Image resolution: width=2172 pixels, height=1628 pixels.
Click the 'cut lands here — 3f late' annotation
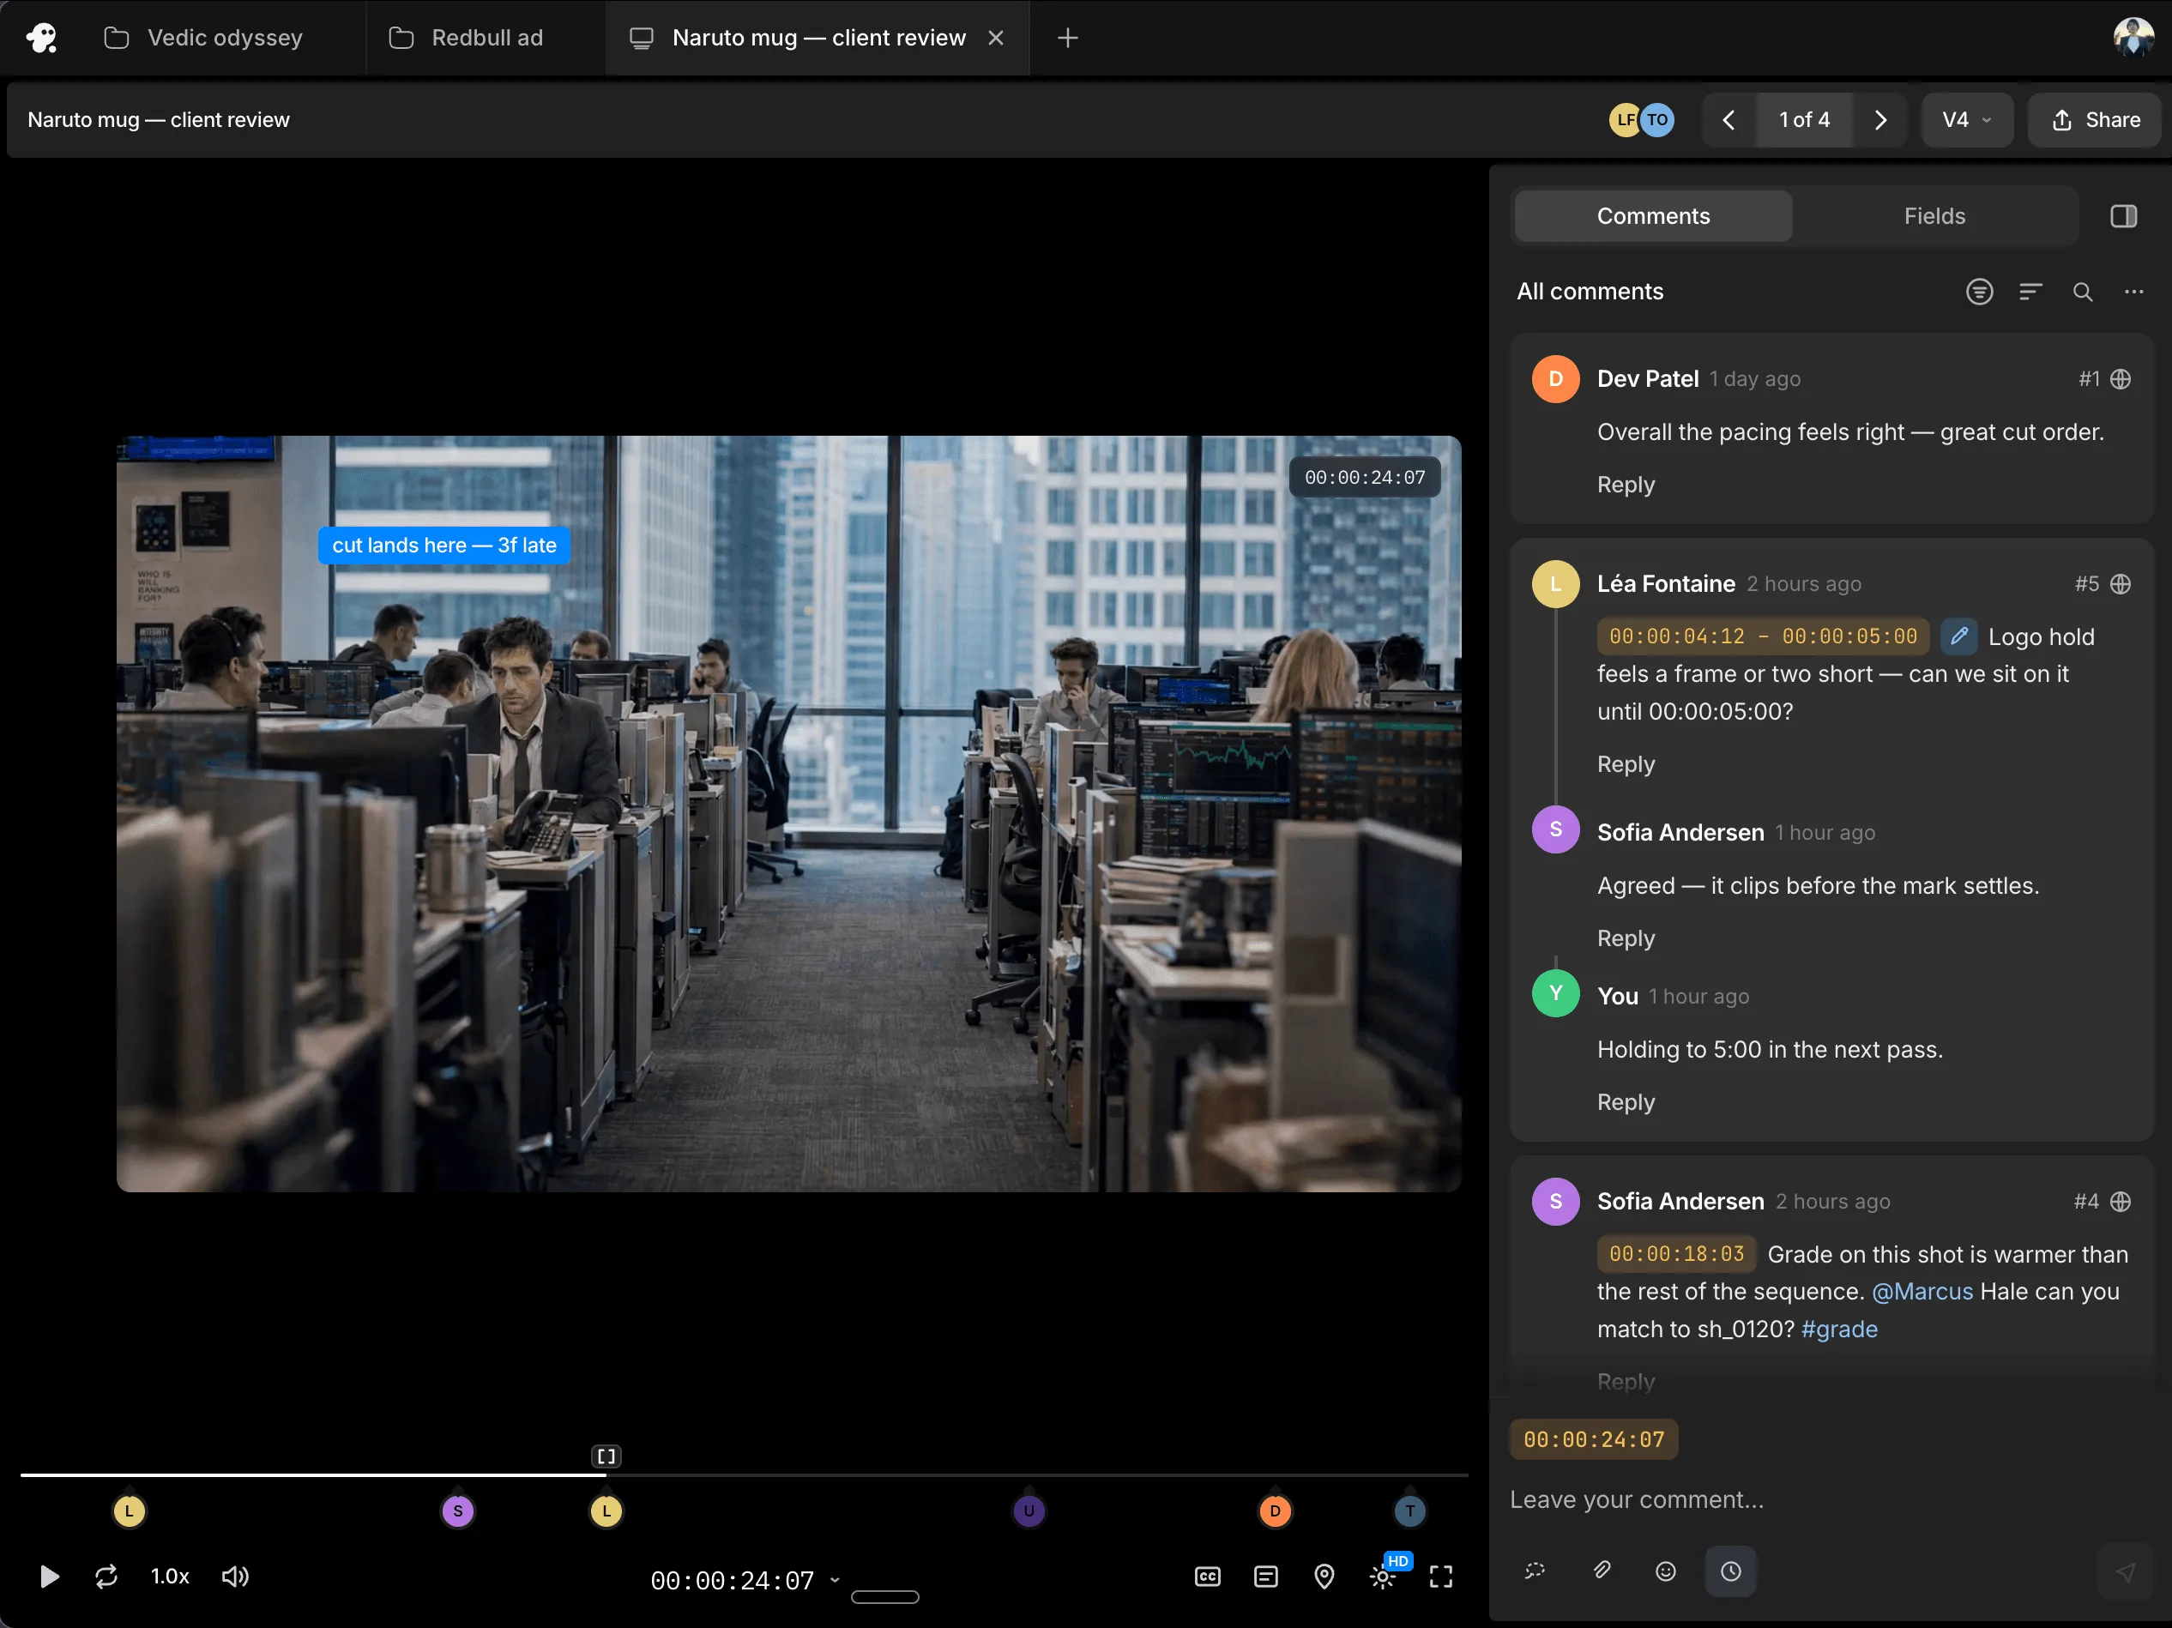pos(443,545)
